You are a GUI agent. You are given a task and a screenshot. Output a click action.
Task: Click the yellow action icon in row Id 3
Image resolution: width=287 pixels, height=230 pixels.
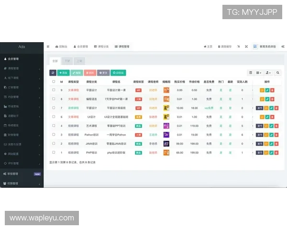coord(266,135)
